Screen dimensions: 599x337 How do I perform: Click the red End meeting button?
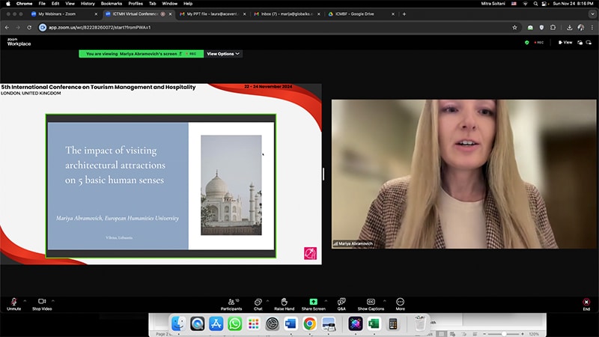coord(586,302)
